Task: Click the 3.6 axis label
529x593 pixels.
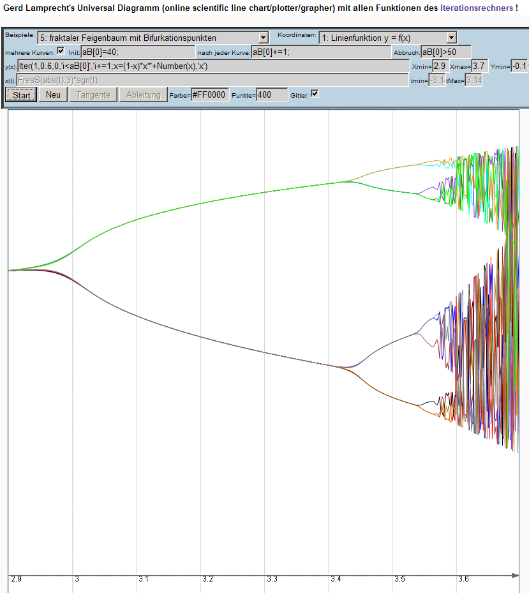Action: click(x=463, y=579)
